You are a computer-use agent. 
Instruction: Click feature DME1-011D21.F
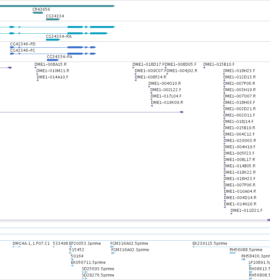[x=247, y=210]
